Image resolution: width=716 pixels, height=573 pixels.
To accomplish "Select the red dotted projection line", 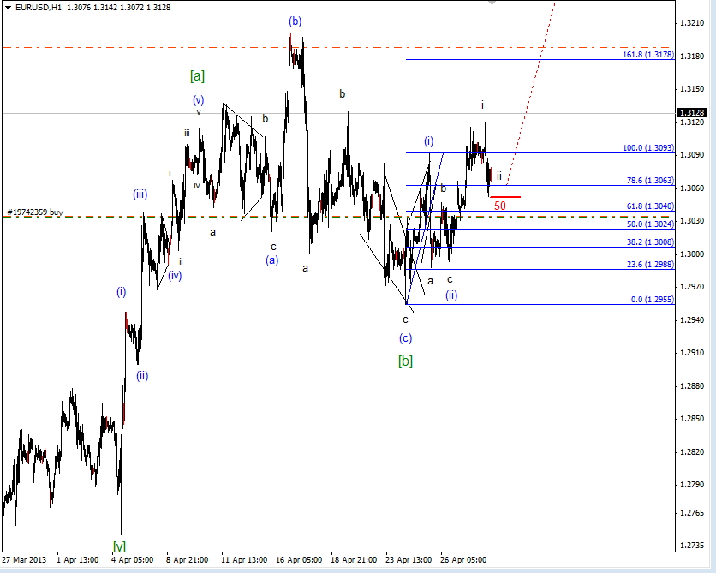I will click(x=532, y=93).
